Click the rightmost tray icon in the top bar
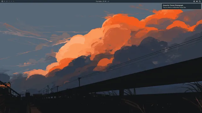 [x=200, y=1]
